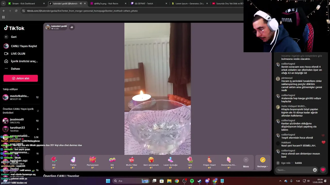The width and height of the screenshot is (330, 185).
Task: Refresh the suggested live creators list
Action: click(38, 111)
